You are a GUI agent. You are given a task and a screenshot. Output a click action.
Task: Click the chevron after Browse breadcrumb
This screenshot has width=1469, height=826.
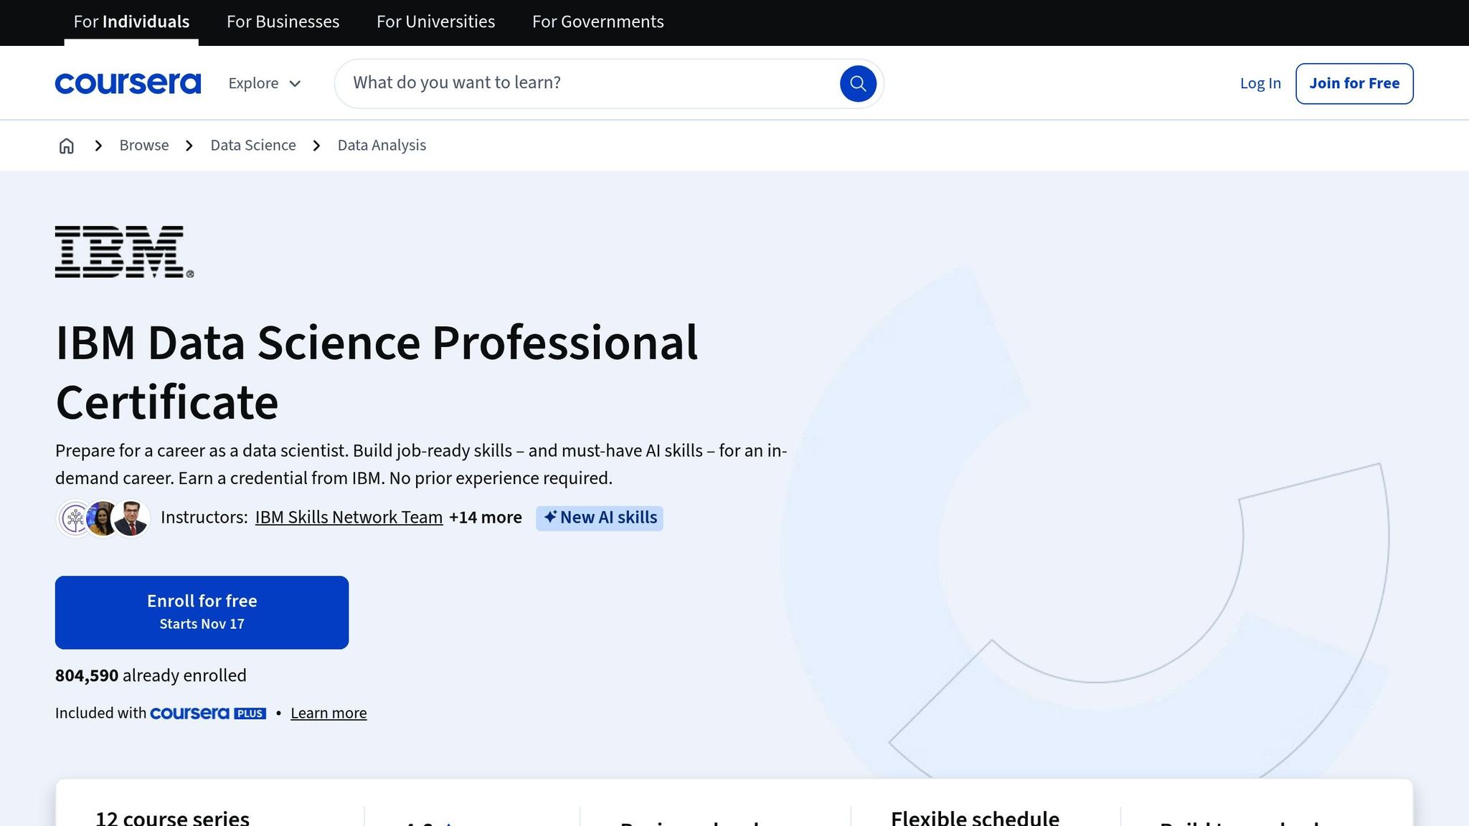tap(189, 145)
